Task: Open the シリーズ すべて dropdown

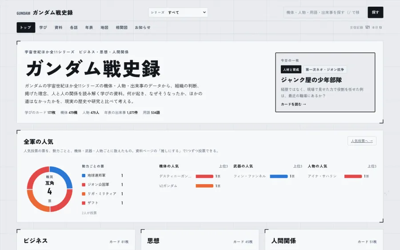Action: [178, 12]
